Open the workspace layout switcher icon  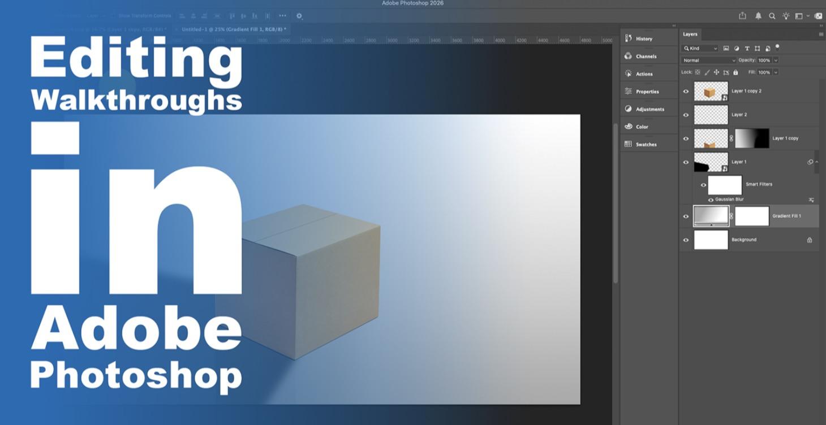[x=799, y=16]
